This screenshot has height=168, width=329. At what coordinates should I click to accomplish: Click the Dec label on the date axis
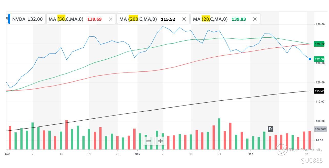pos(250,154)
